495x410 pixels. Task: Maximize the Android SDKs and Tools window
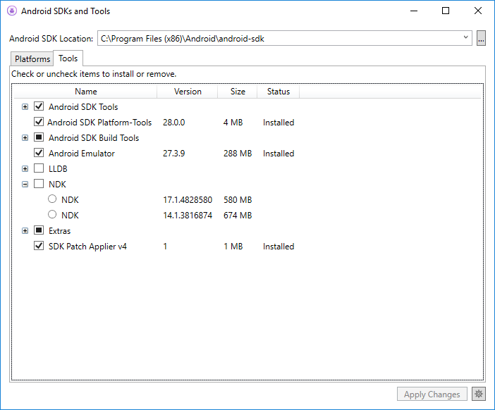446,11
